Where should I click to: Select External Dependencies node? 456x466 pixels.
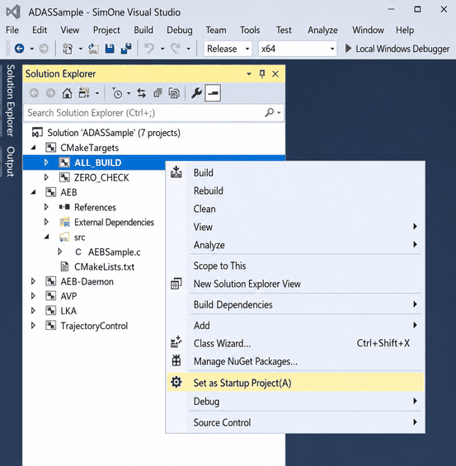114,223
